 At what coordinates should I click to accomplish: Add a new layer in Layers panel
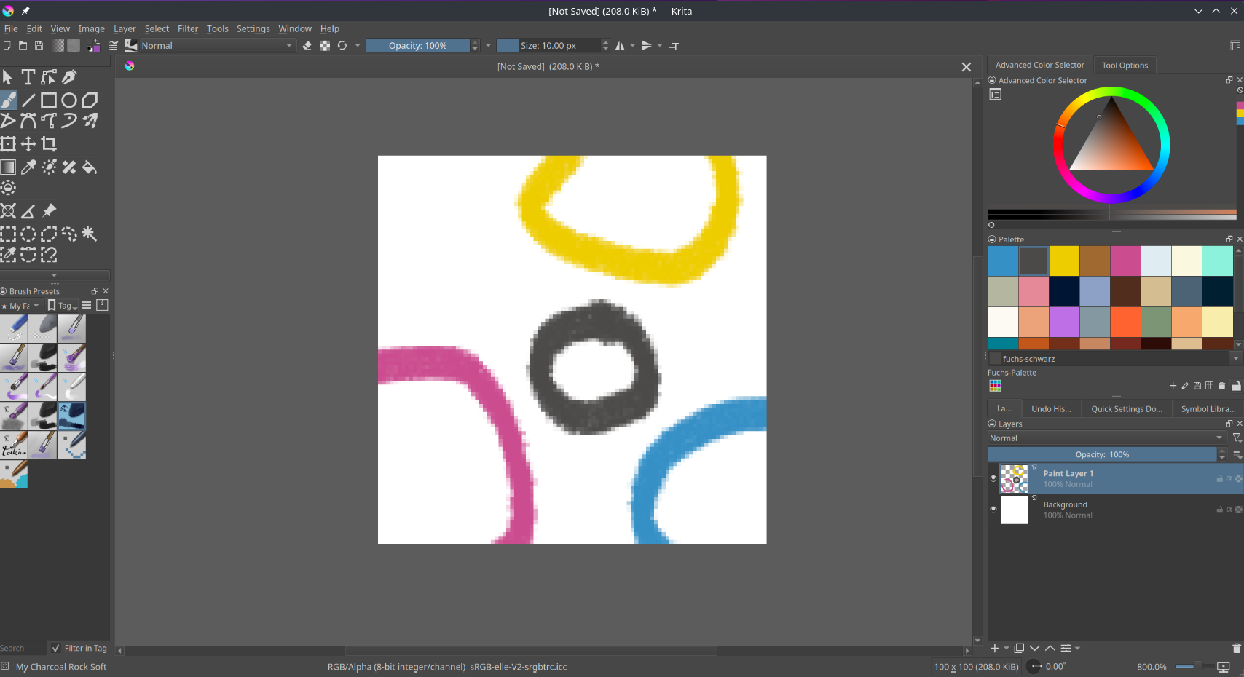995,649
